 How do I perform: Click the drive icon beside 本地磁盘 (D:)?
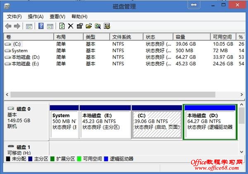[x=8, y=57]
